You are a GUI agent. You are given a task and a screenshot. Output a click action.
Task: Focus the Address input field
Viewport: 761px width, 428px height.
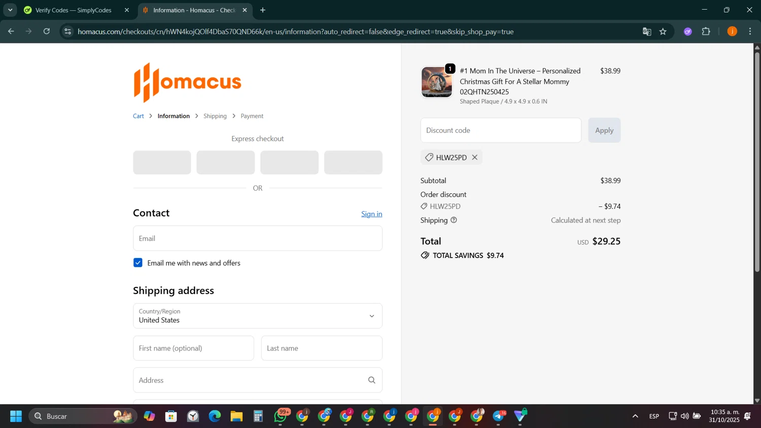pyautogui.click(x=258, y=380)
